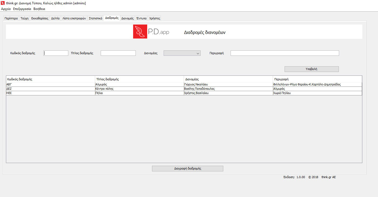Sort by Διανομέας column header
The height and width of the screenshot is (197, 378).
[228, 79]
